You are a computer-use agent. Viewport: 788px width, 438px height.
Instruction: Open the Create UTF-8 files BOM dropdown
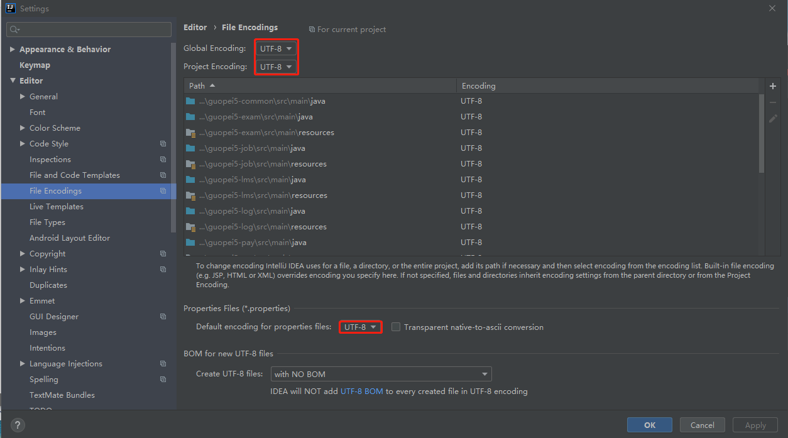pyautogui.click(x=381, y=374)
